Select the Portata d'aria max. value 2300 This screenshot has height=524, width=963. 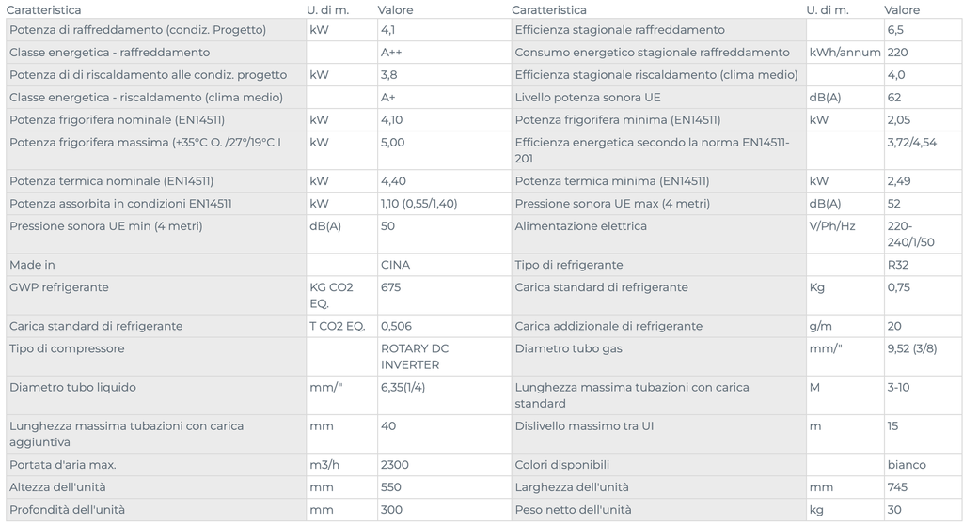click(x=394, y=465)
